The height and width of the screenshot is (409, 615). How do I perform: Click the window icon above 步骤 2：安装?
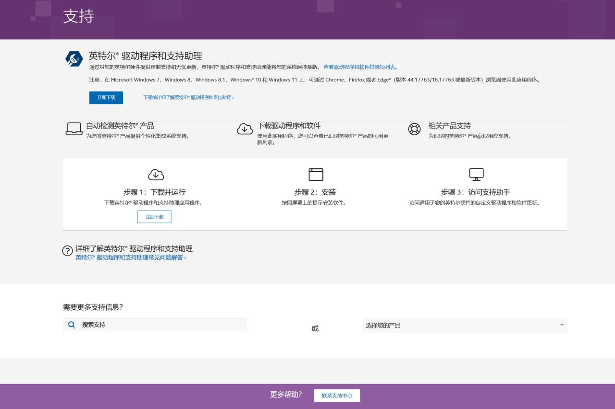(316, 175)
